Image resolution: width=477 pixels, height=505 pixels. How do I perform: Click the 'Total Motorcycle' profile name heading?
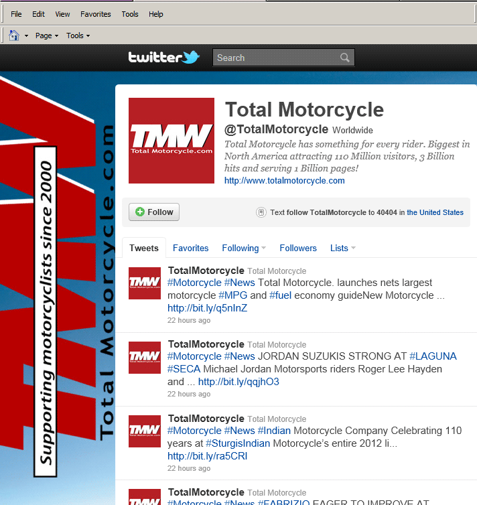(304, 110)
